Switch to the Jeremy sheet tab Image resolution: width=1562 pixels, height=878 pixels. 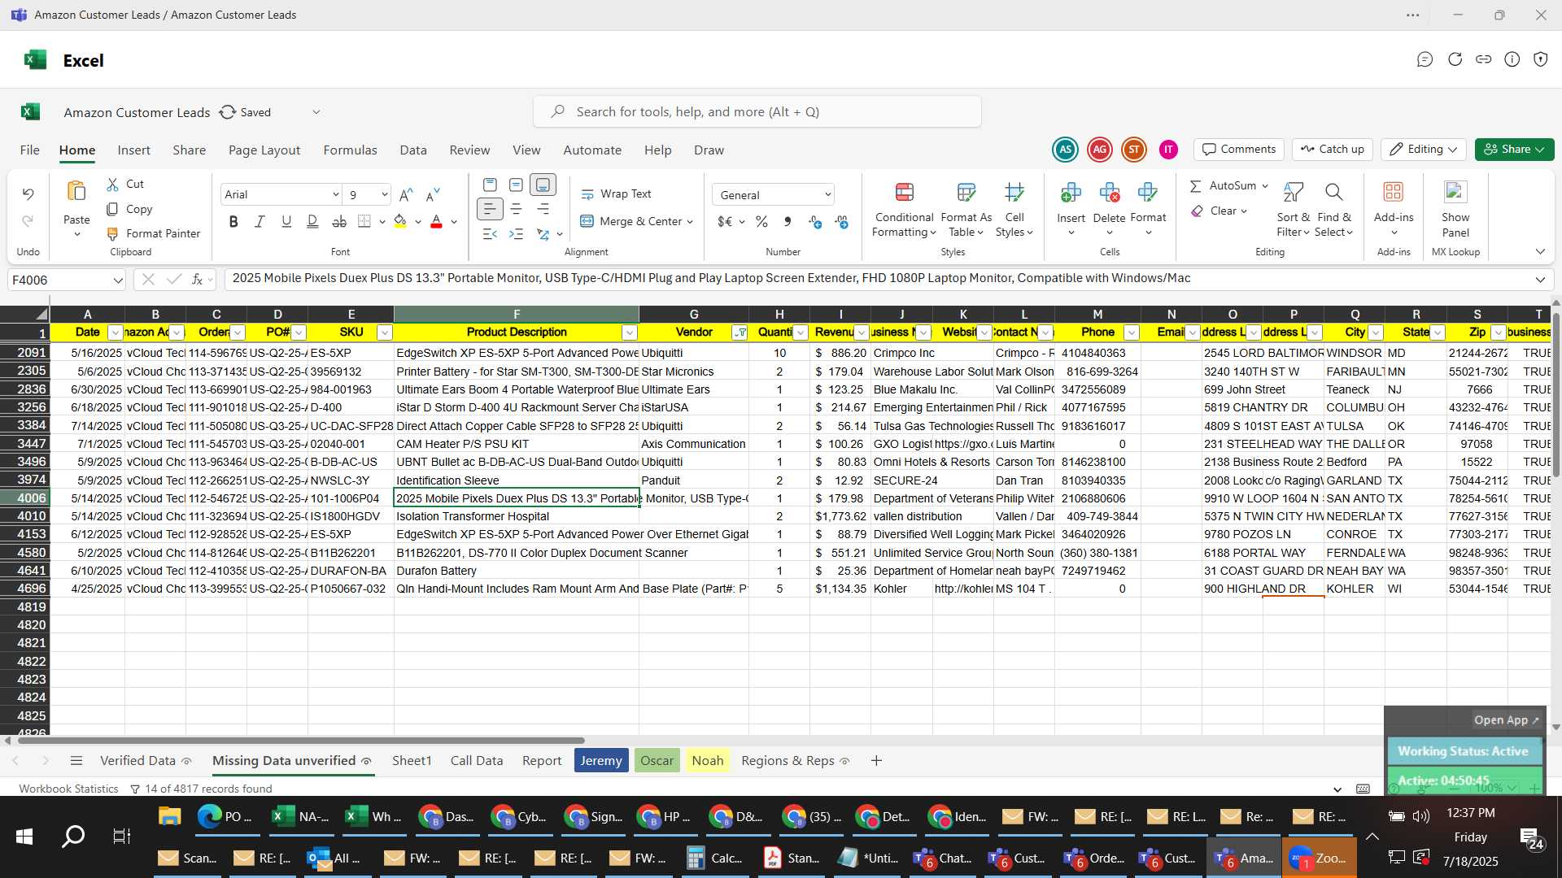tap(601, 761)
